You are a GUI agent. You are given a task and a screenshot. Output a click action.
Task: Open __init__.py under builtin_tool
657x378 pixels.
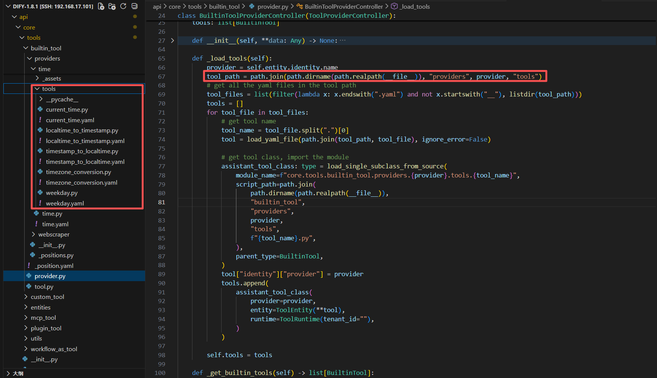tap(51, 245)
